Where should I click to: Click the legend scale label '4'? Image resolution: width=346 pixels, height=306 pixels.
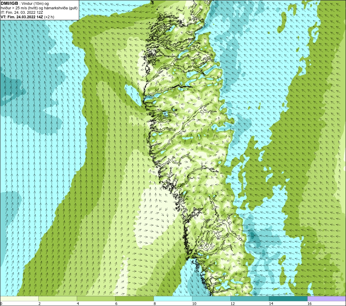point(78,304)
